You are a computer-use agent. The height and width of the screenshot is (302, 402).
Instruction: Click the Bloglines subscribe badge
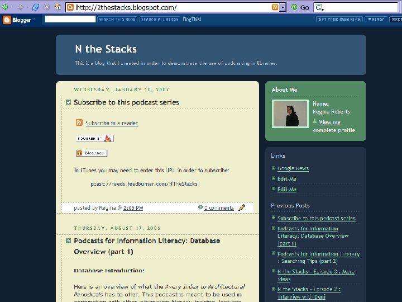pos(92,153)
